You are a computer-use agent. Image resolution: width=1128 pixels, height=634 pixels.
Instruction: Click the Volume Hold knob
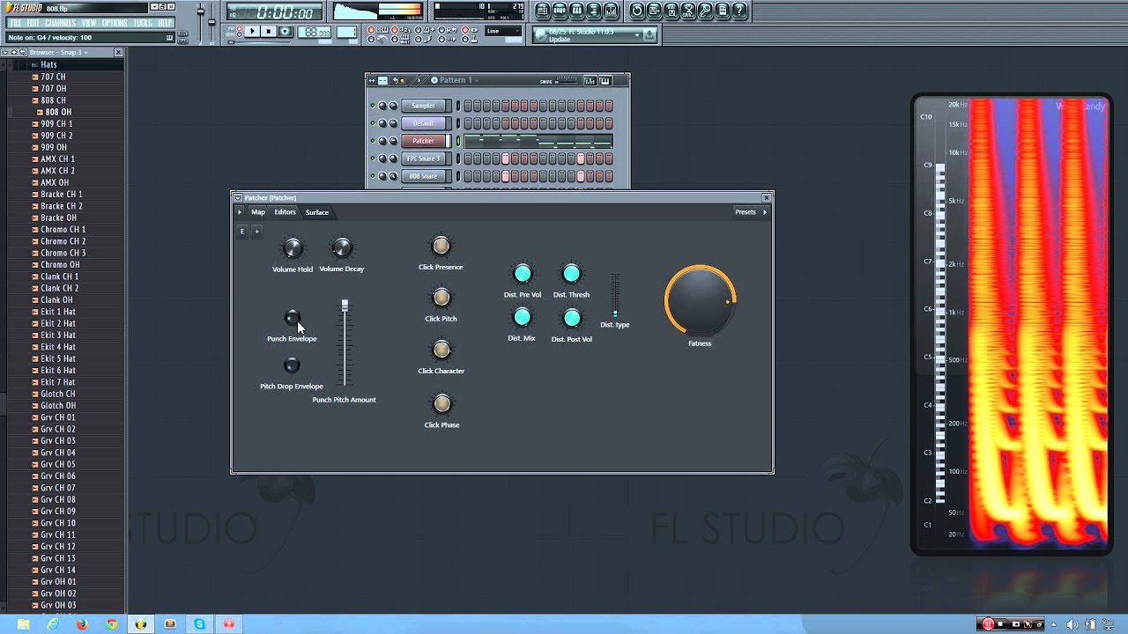pos(292,248)
